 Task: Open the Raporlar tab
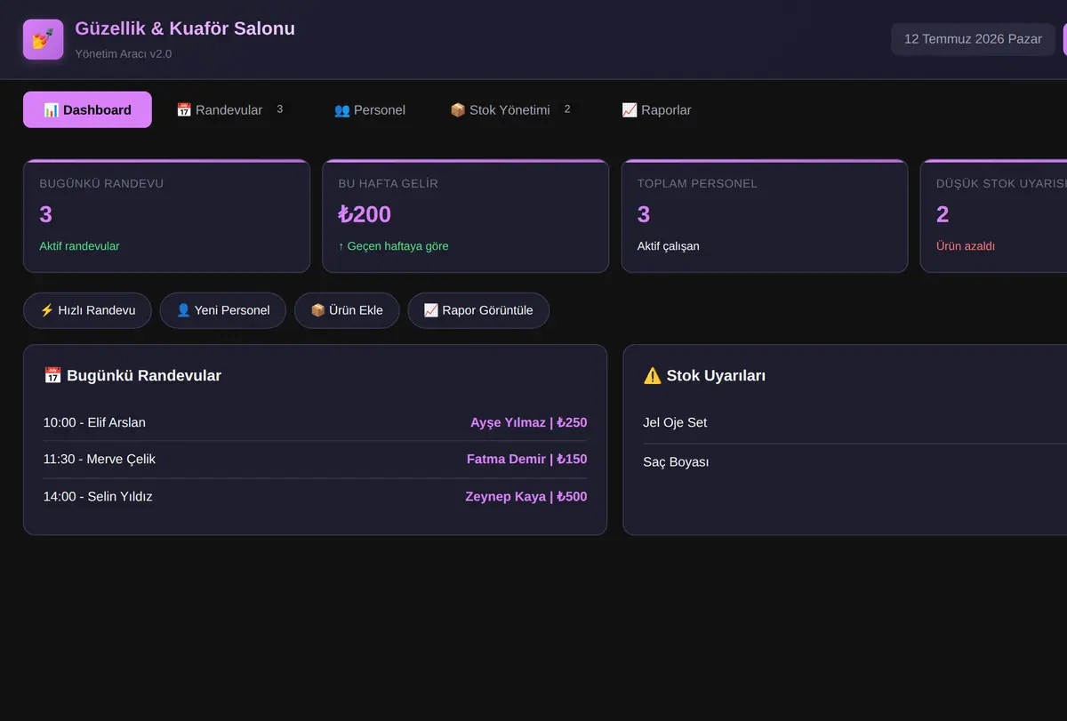tap(656, 109)
